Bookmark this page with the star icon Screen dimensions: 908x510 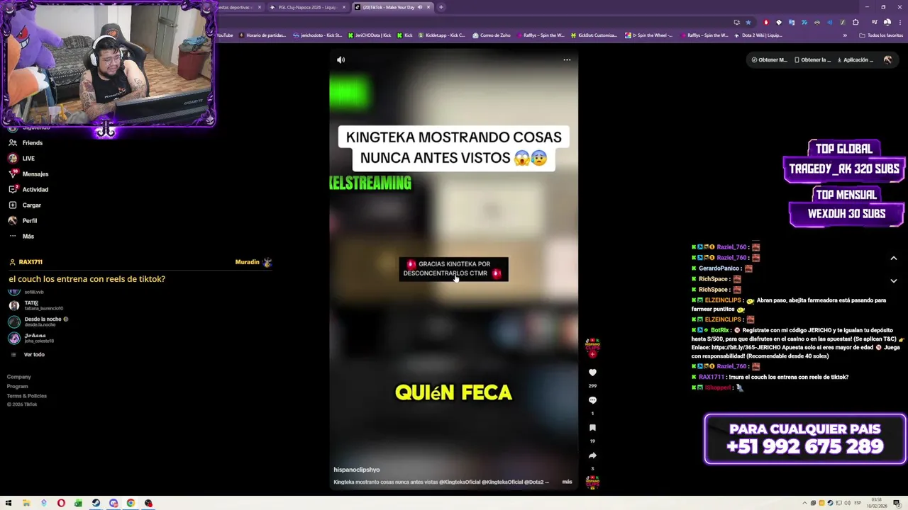point(748,22)
